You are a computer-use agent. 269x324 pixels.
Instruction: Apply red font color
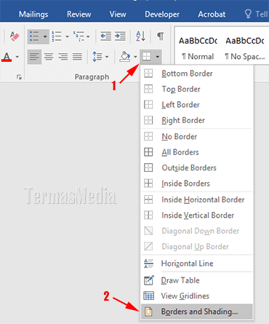(7, 57)
